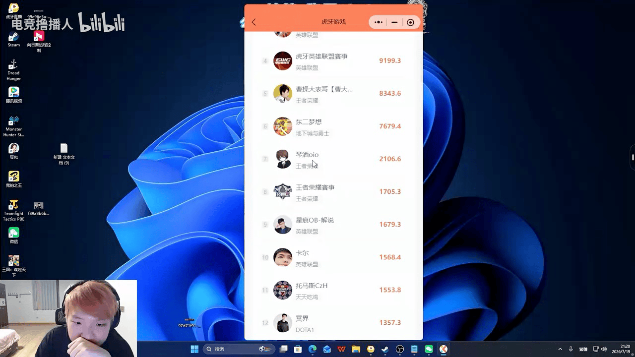The image size is (635, 357).
Task: Close the mini program with the circle-dot button
Action: 410,22
